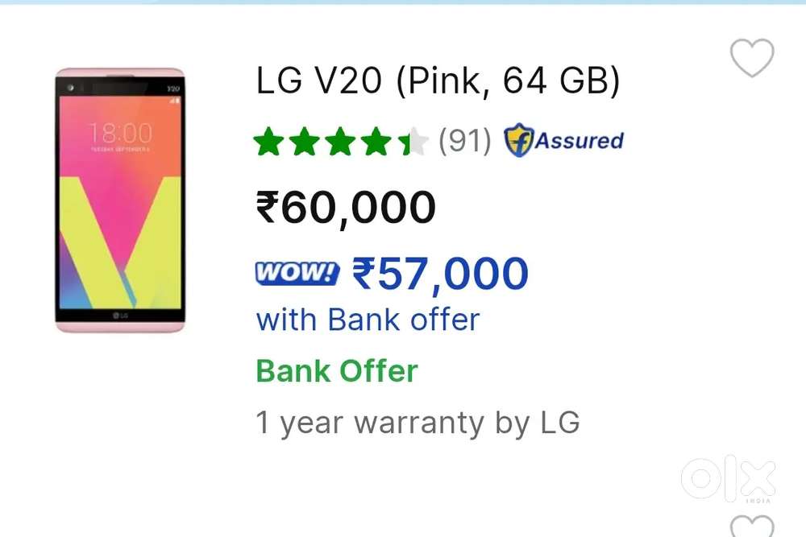Click the Assured label text
The width and height of the screenshot is (806, 537).
(x=579, y=140)
